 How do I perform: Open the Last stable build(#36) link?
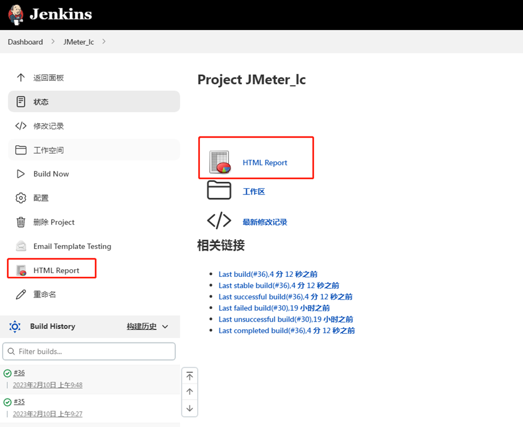click(278, 285)
